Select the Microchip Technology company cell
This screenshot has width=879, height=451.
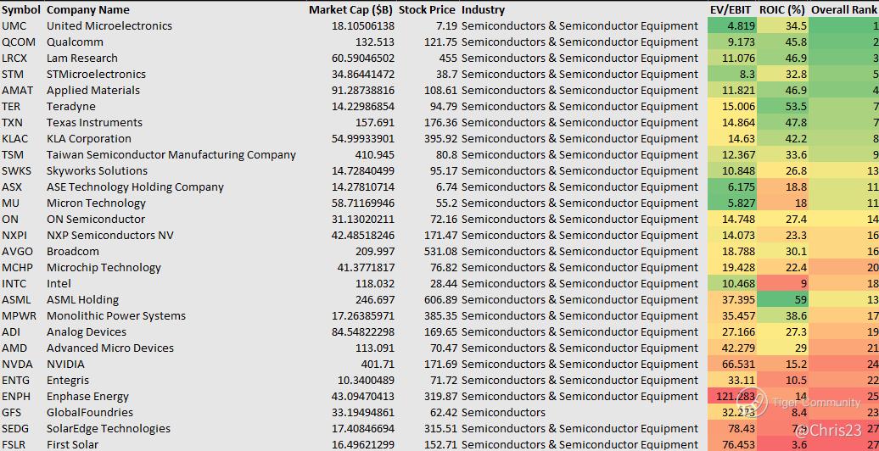[104, 268]
